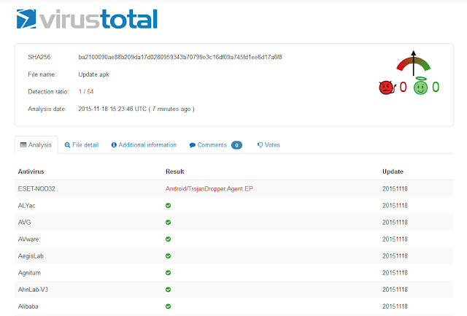Click the SHA256 label
The width and height of the screenshot is (467, 316).
click(x=40, y=57)
